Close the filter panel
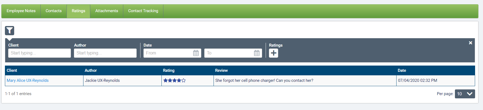This screenshot has height=110, width=483. [470, 43]
